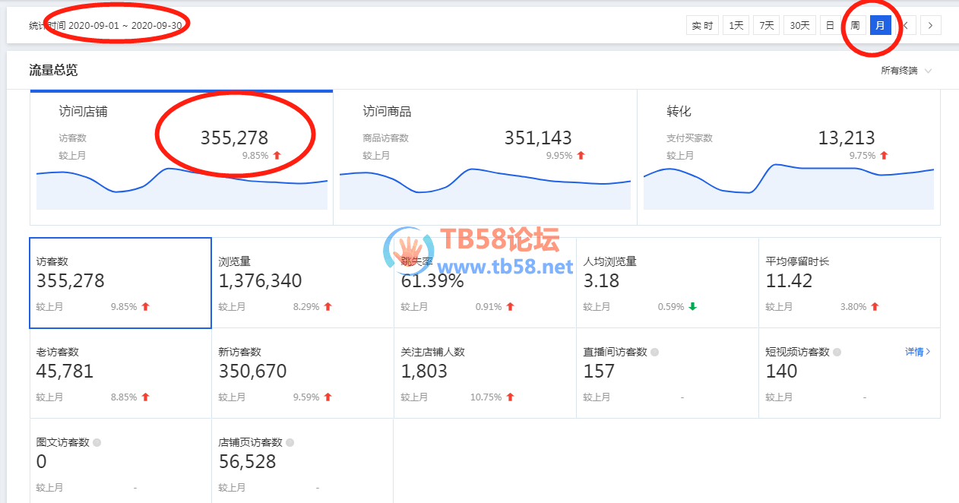Select the 人均浏览量 metric tile

click(x=667, y=283)
